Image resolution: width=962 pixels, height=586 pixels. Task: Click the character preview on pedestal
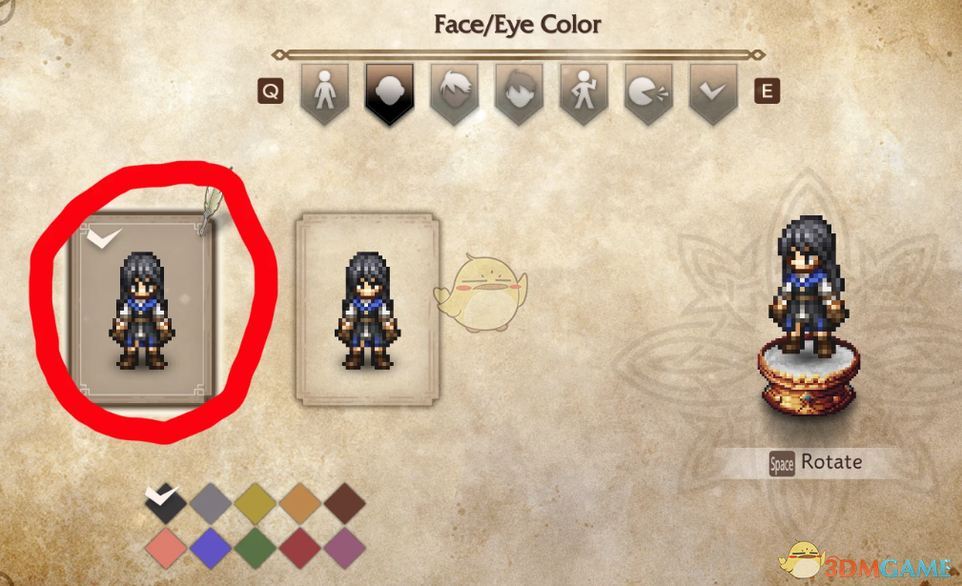[x=808, y=315]
